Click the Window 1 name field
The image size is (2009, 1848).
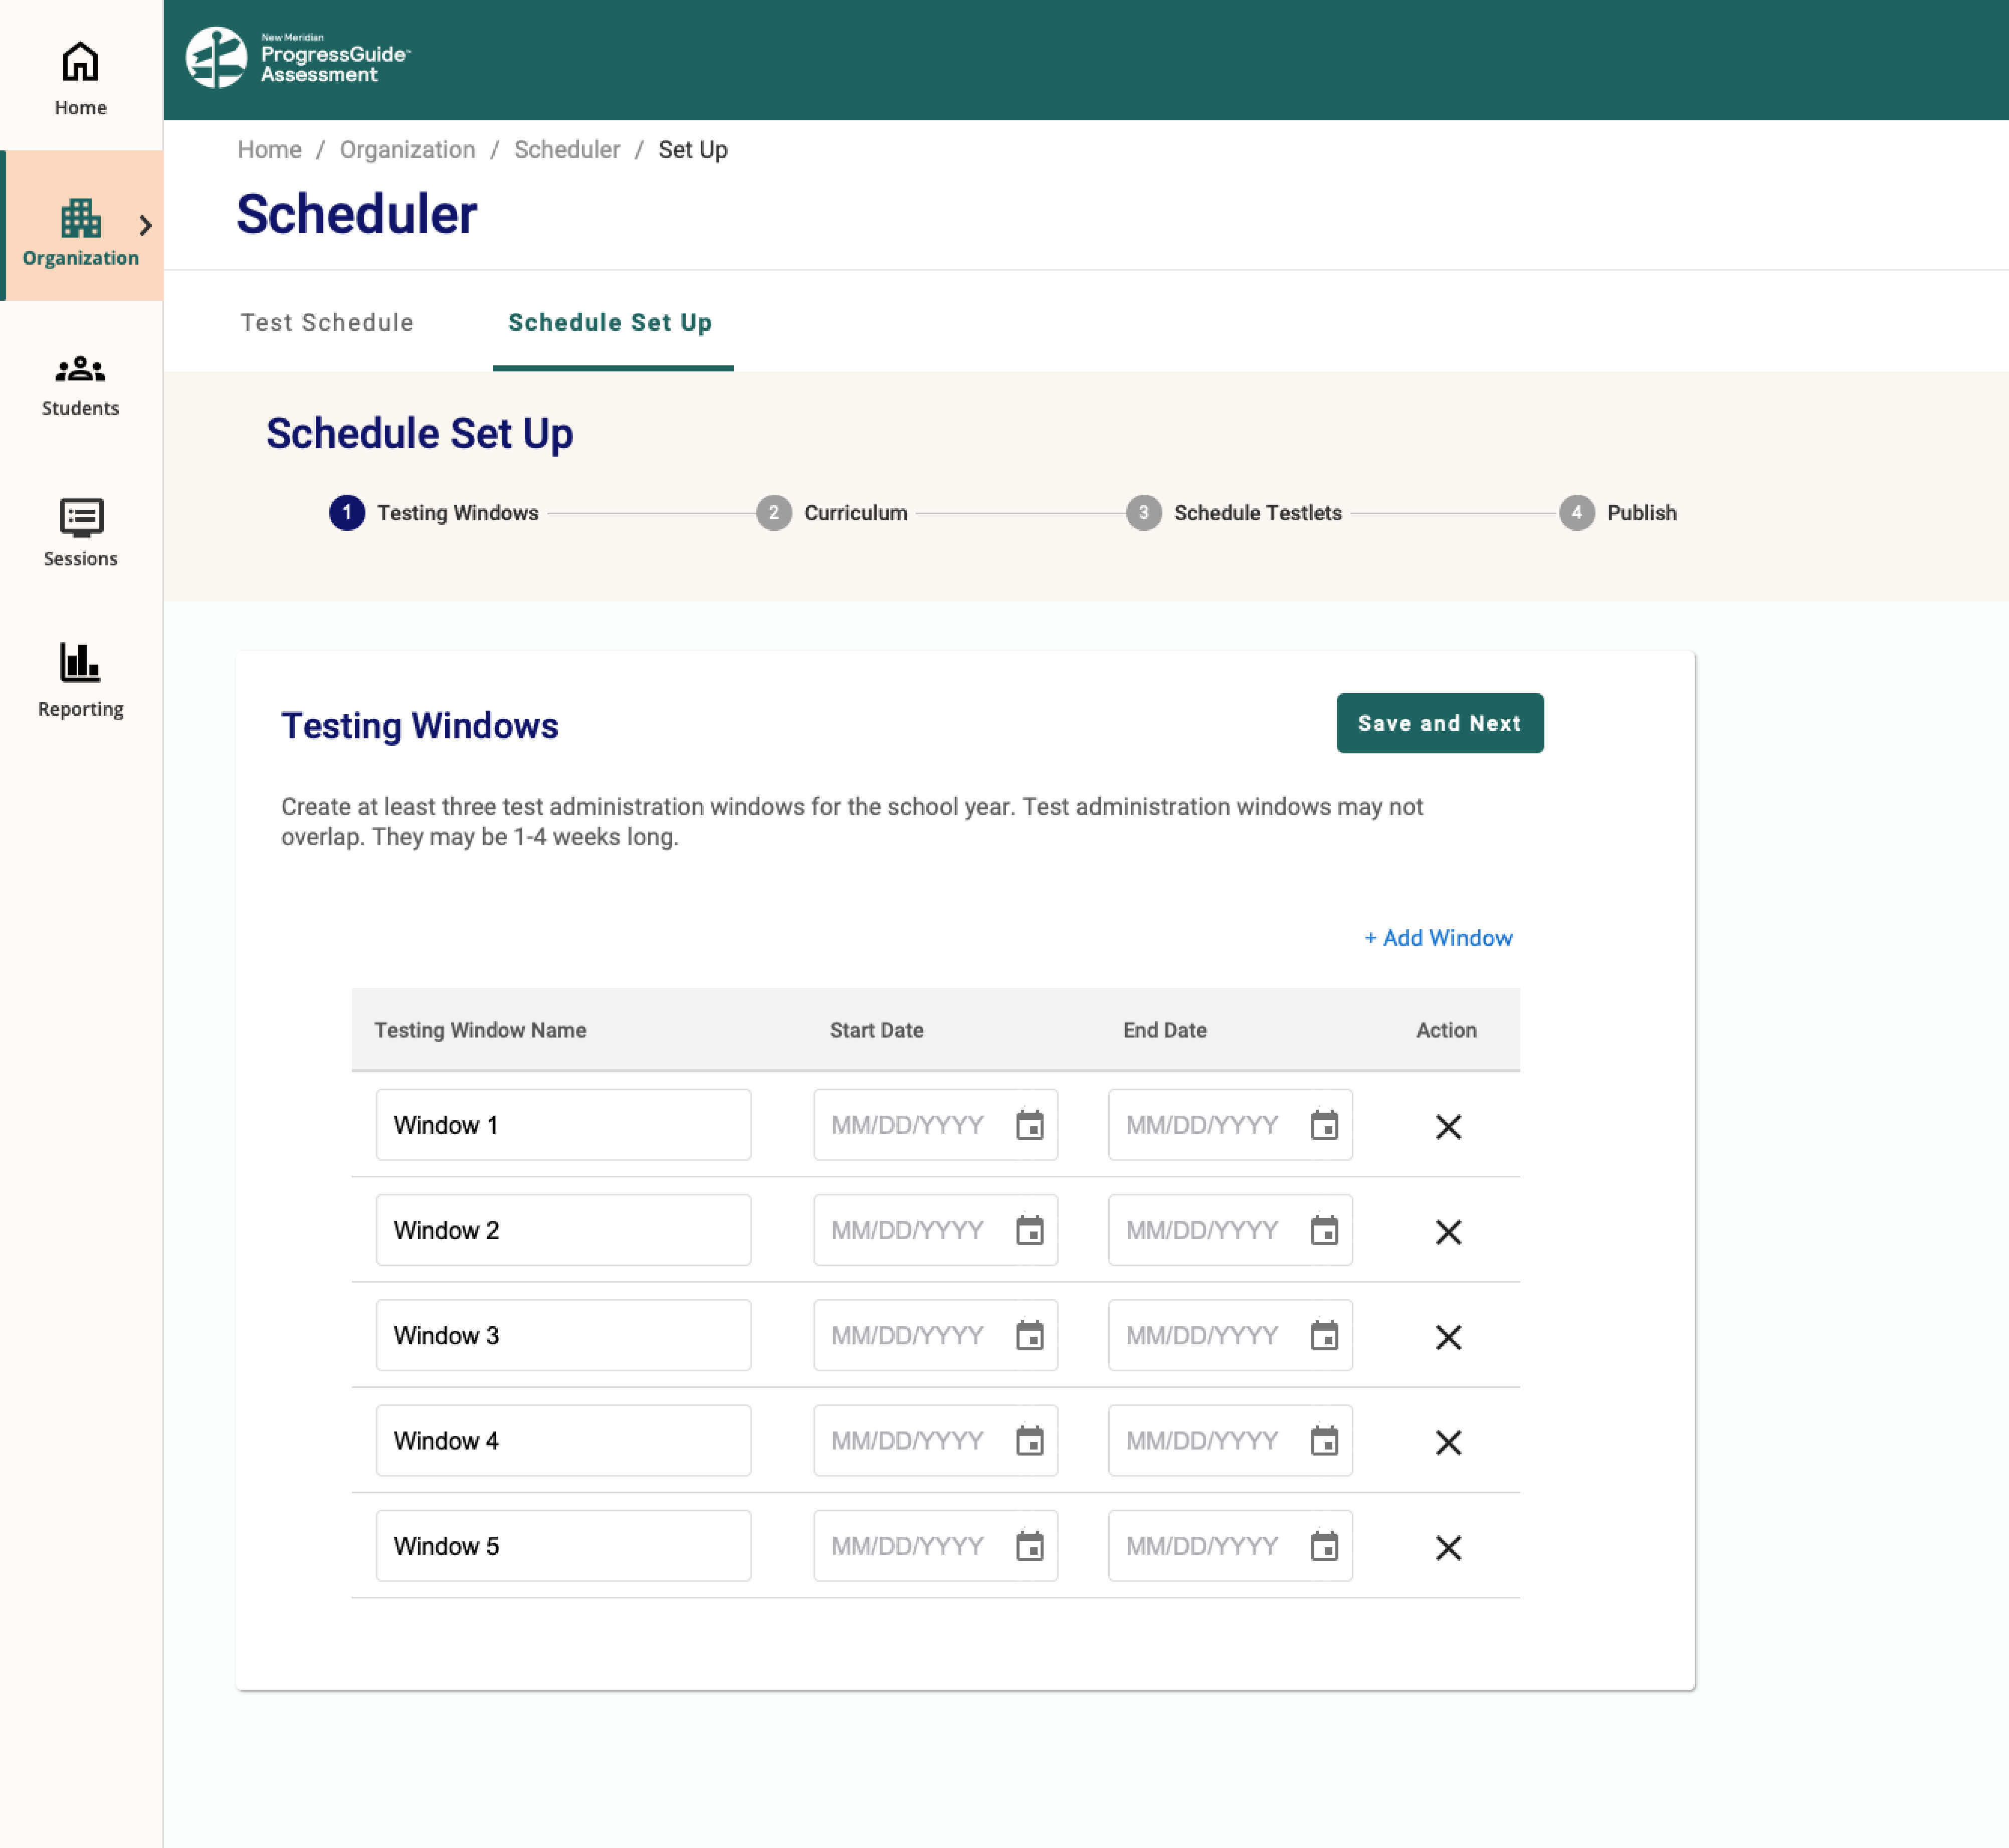click(x=563, y=1125)
